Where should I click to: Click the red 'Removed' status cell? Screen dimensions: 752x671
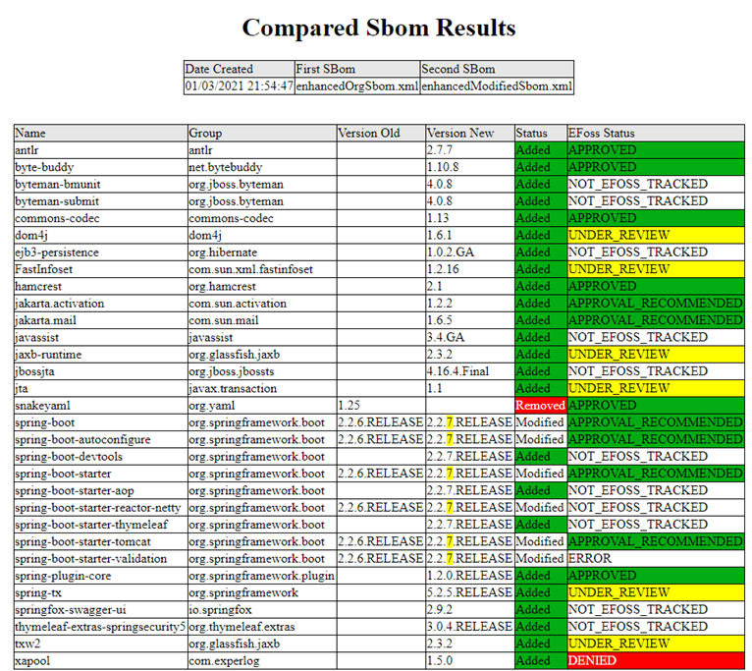[541, 406]
